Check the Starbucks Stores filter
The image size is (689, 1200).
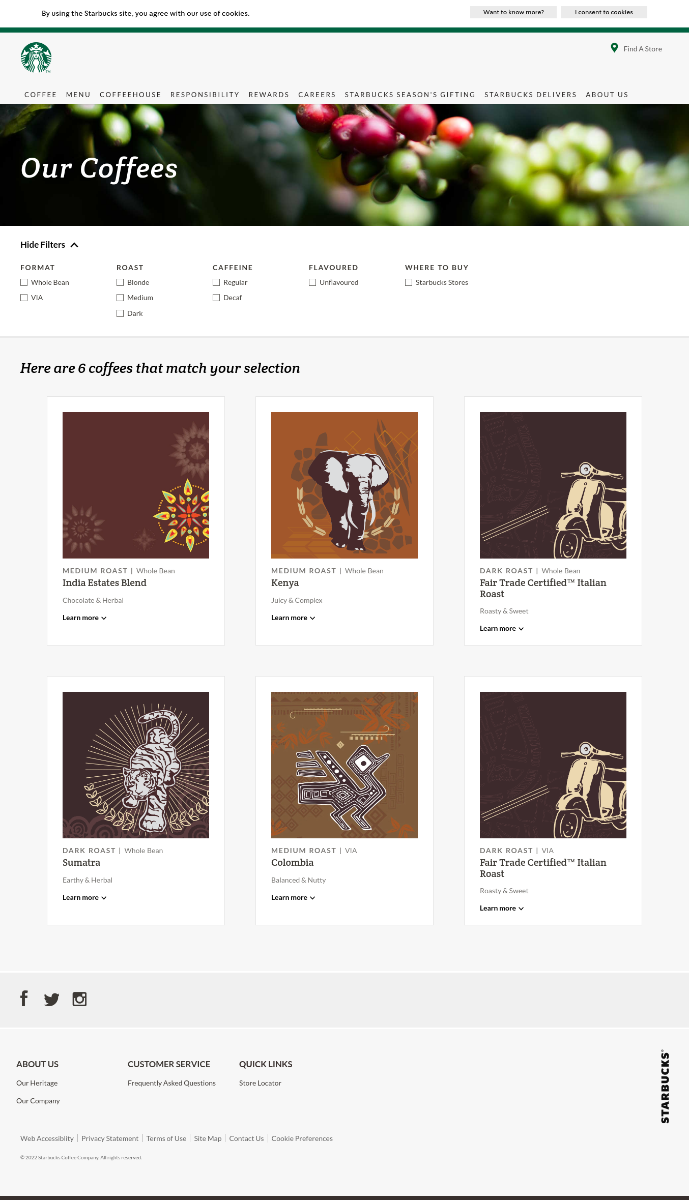[409, 282]
